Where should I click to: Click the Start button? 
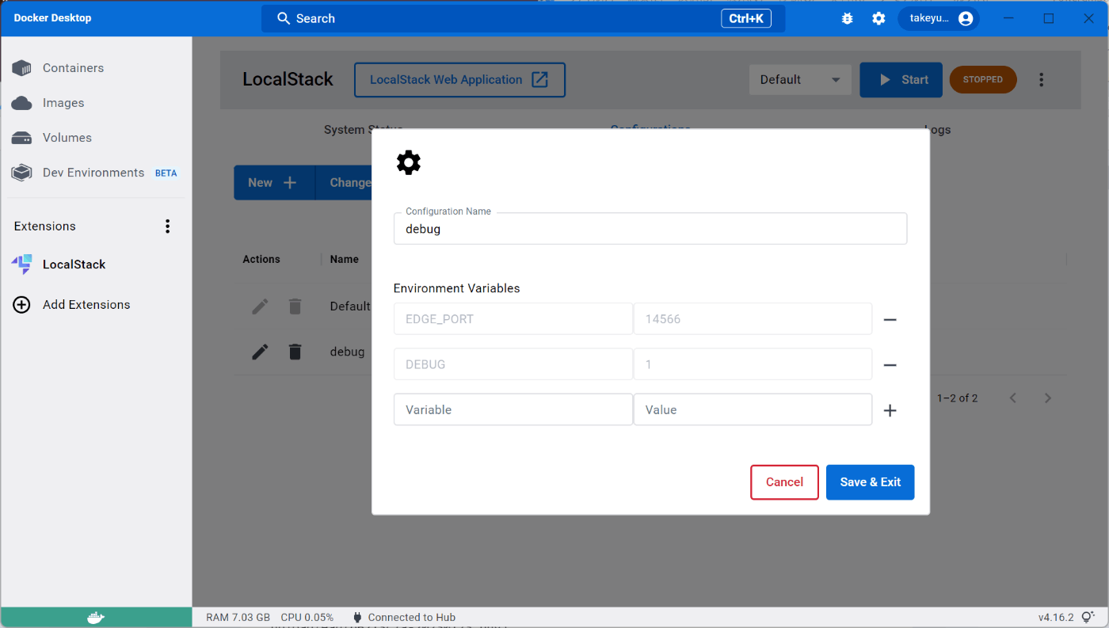coord(901,80)
